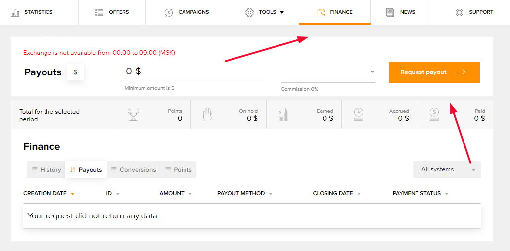Click the News newspaper icon
Image resolution: width=510 pixels, height=251 pixels.
tap(390, 12)
